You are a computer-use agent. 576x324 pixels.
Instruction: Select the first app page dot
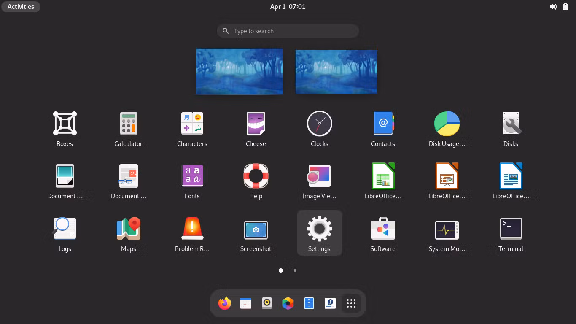281,270
